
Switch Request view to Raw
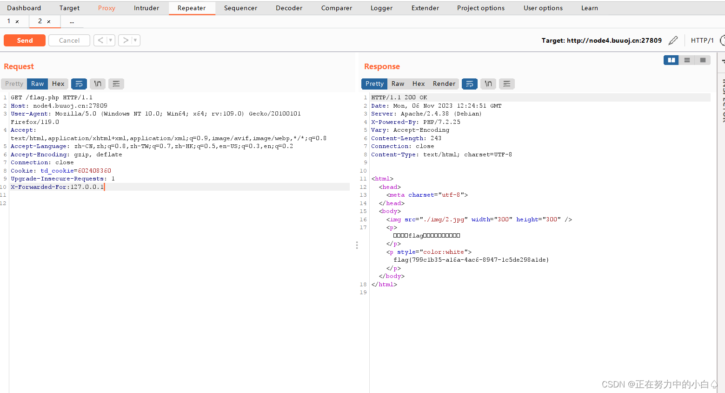38,84
